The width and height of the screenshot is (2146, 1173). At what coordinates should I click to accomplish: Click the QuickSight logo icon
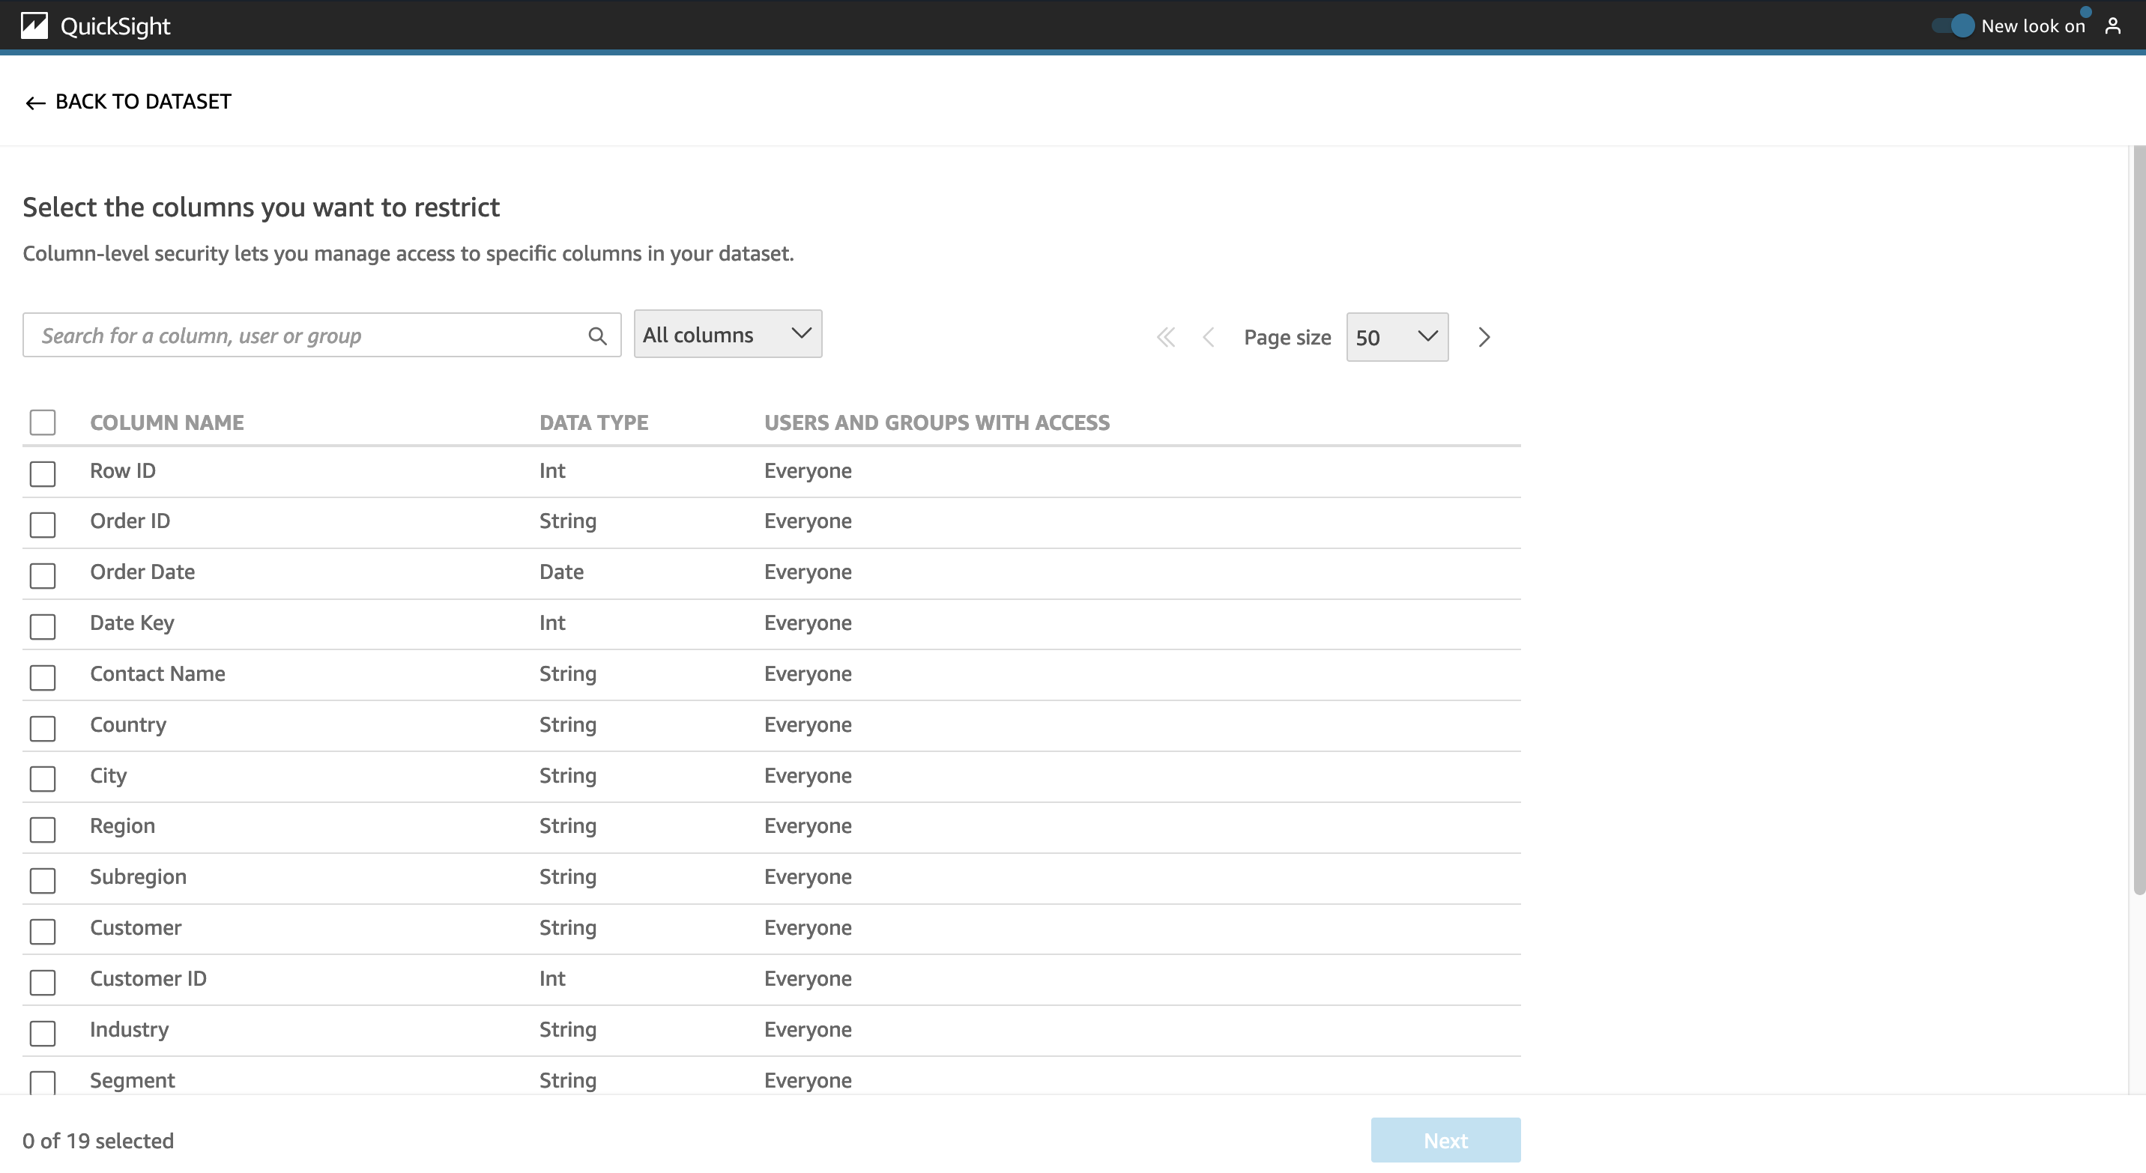point(34,25)
